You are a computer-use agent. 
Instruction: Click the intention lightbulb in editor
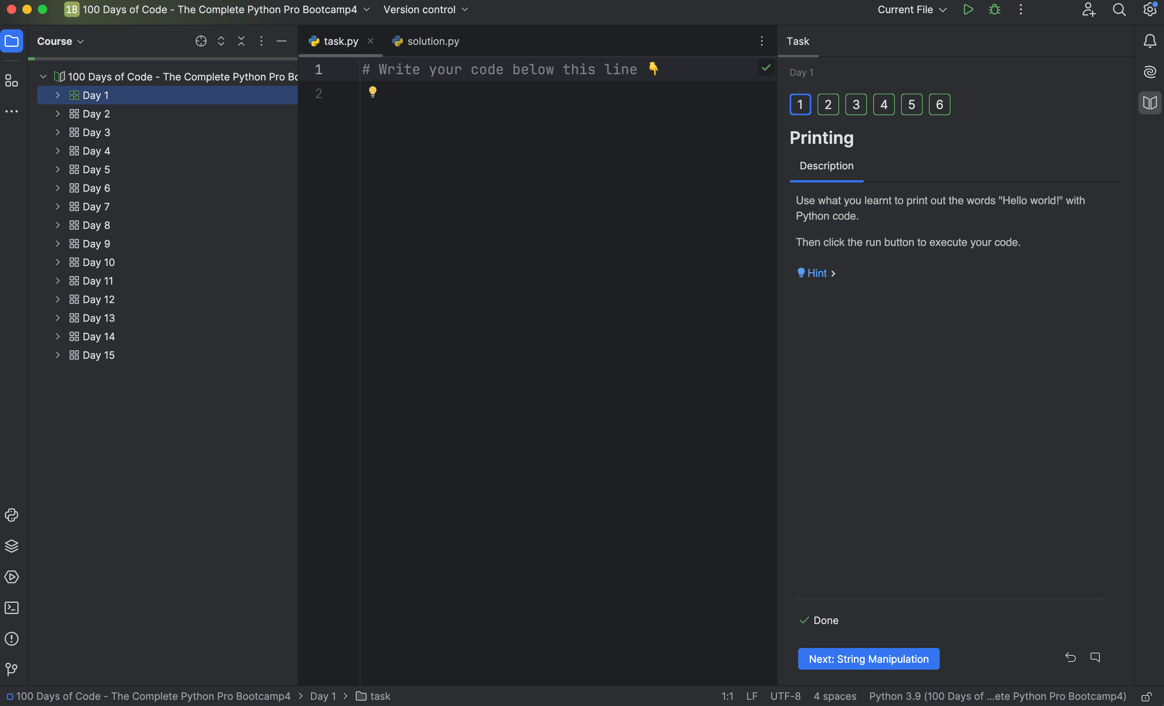point(372,92)
